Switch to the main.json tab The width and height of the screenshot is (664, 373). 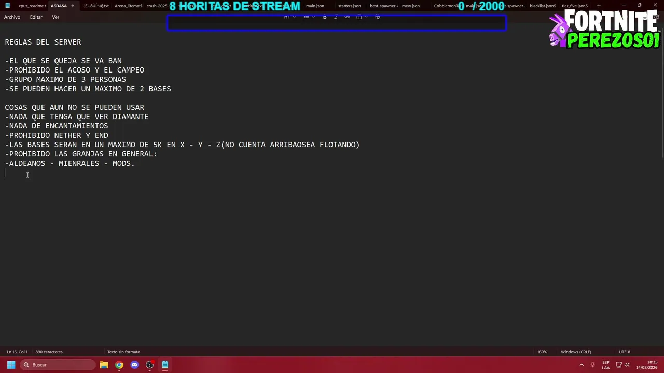tap(315, 6)
